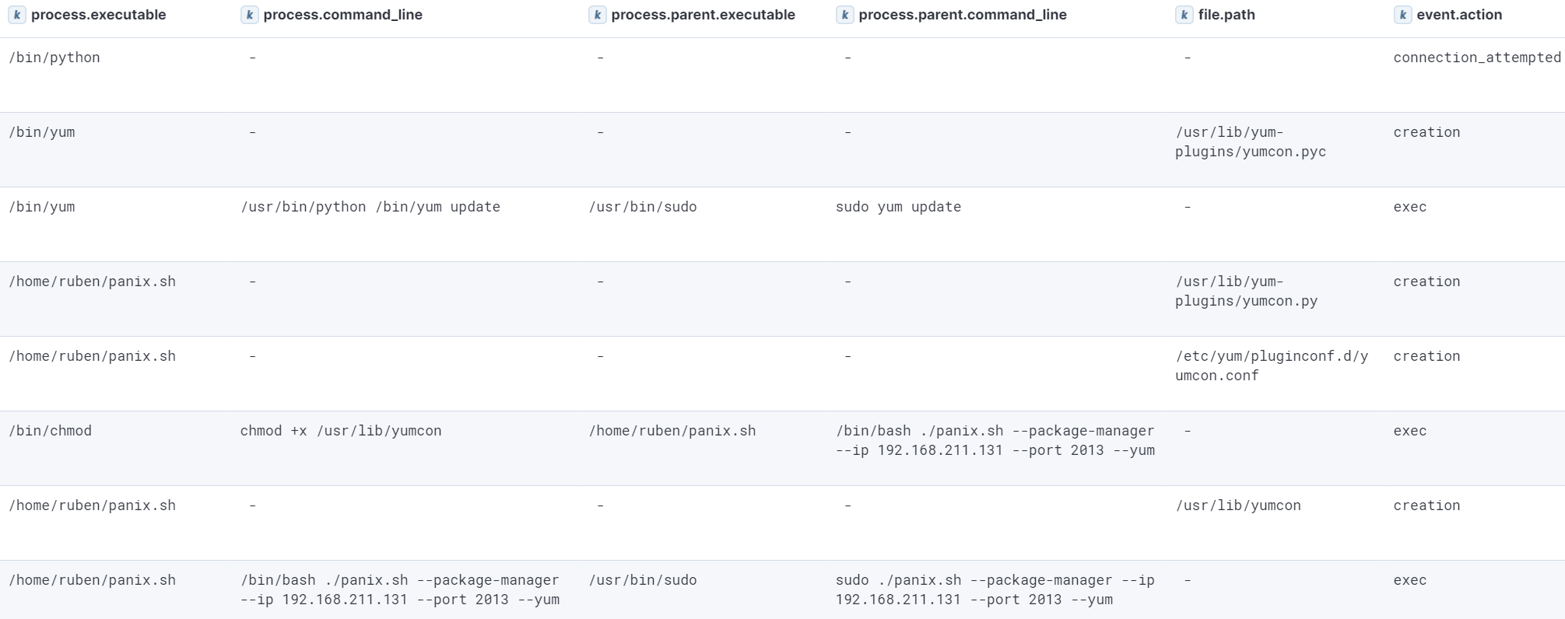Select the 'sudo yum update' parent command cell
This screenshot has width=1565, height=619.
[x=898, y=207]
